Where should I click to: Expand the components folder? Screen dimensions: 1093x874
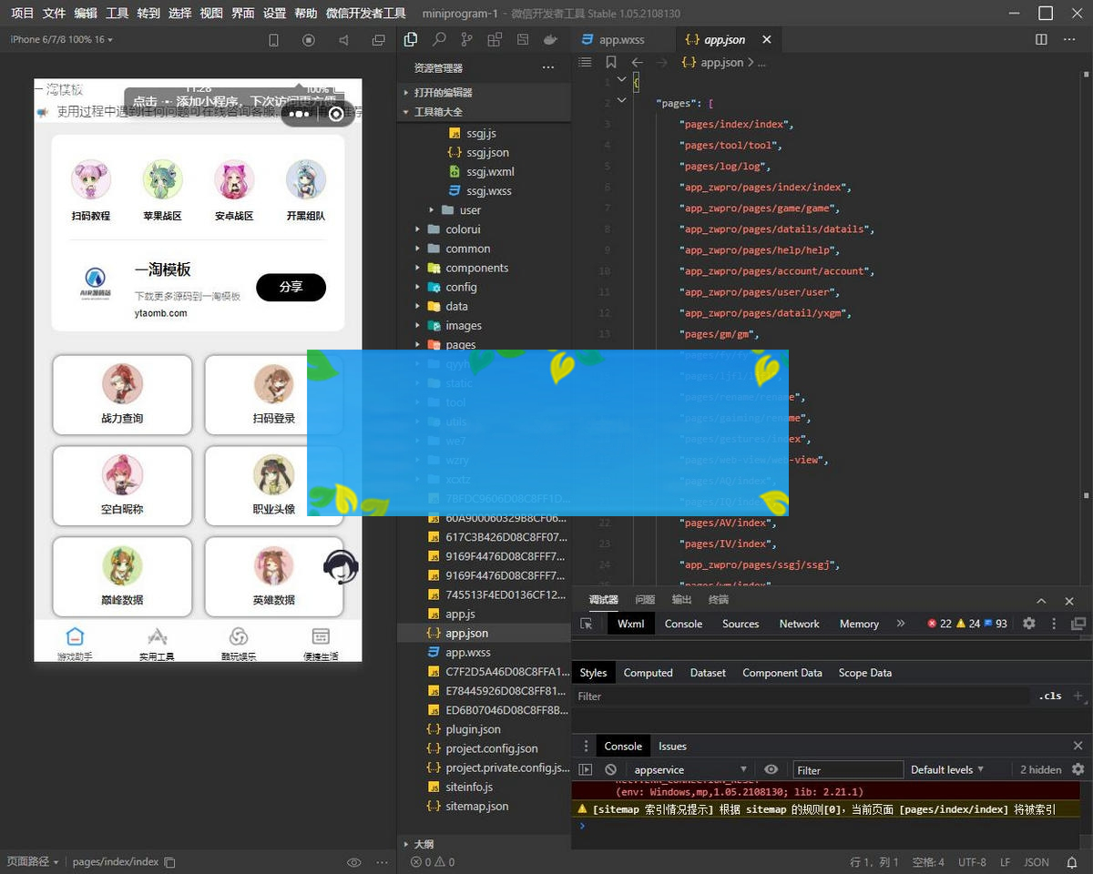pyautogui.click(x=476, y=268)
